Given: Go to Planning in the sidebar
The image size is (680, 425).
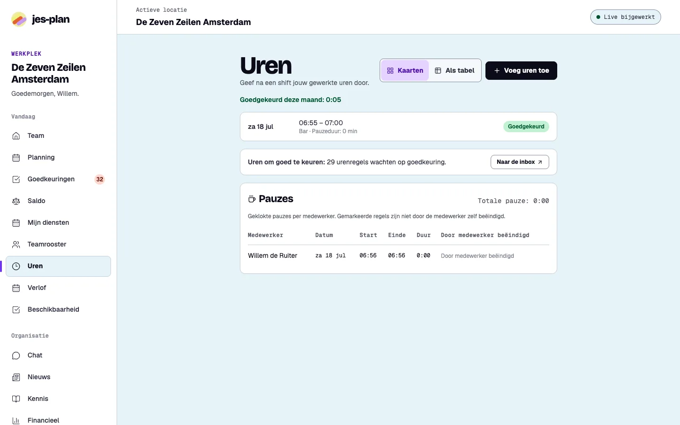Looking at the screenshot, I should pyautogui.click(x=58, y=158).
